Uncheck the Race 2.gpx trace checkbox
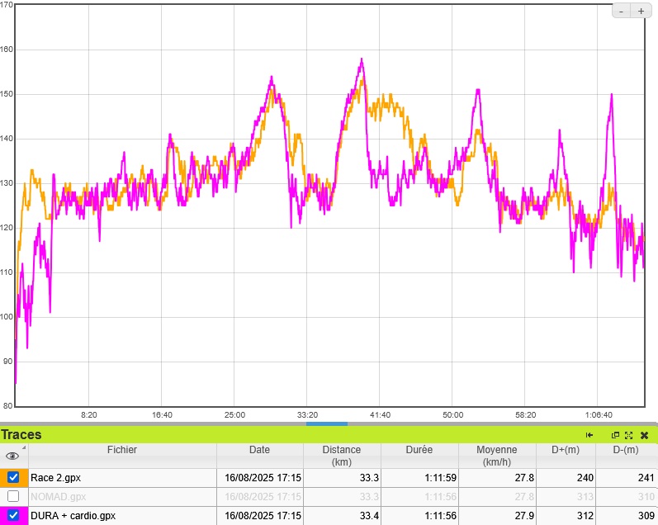Screen dimensions: 658x525 [x=13, y=477]
